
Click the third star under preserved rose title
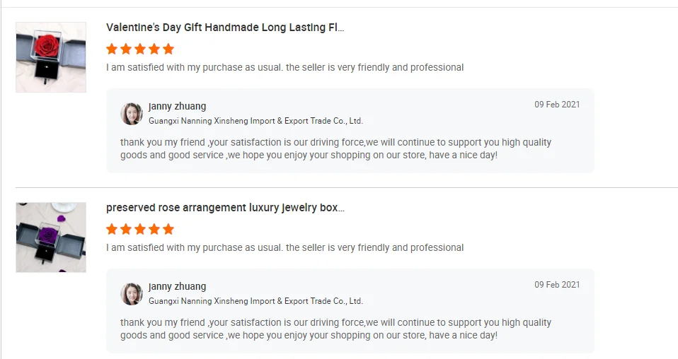pyautogui.click(x=140, y=229)
